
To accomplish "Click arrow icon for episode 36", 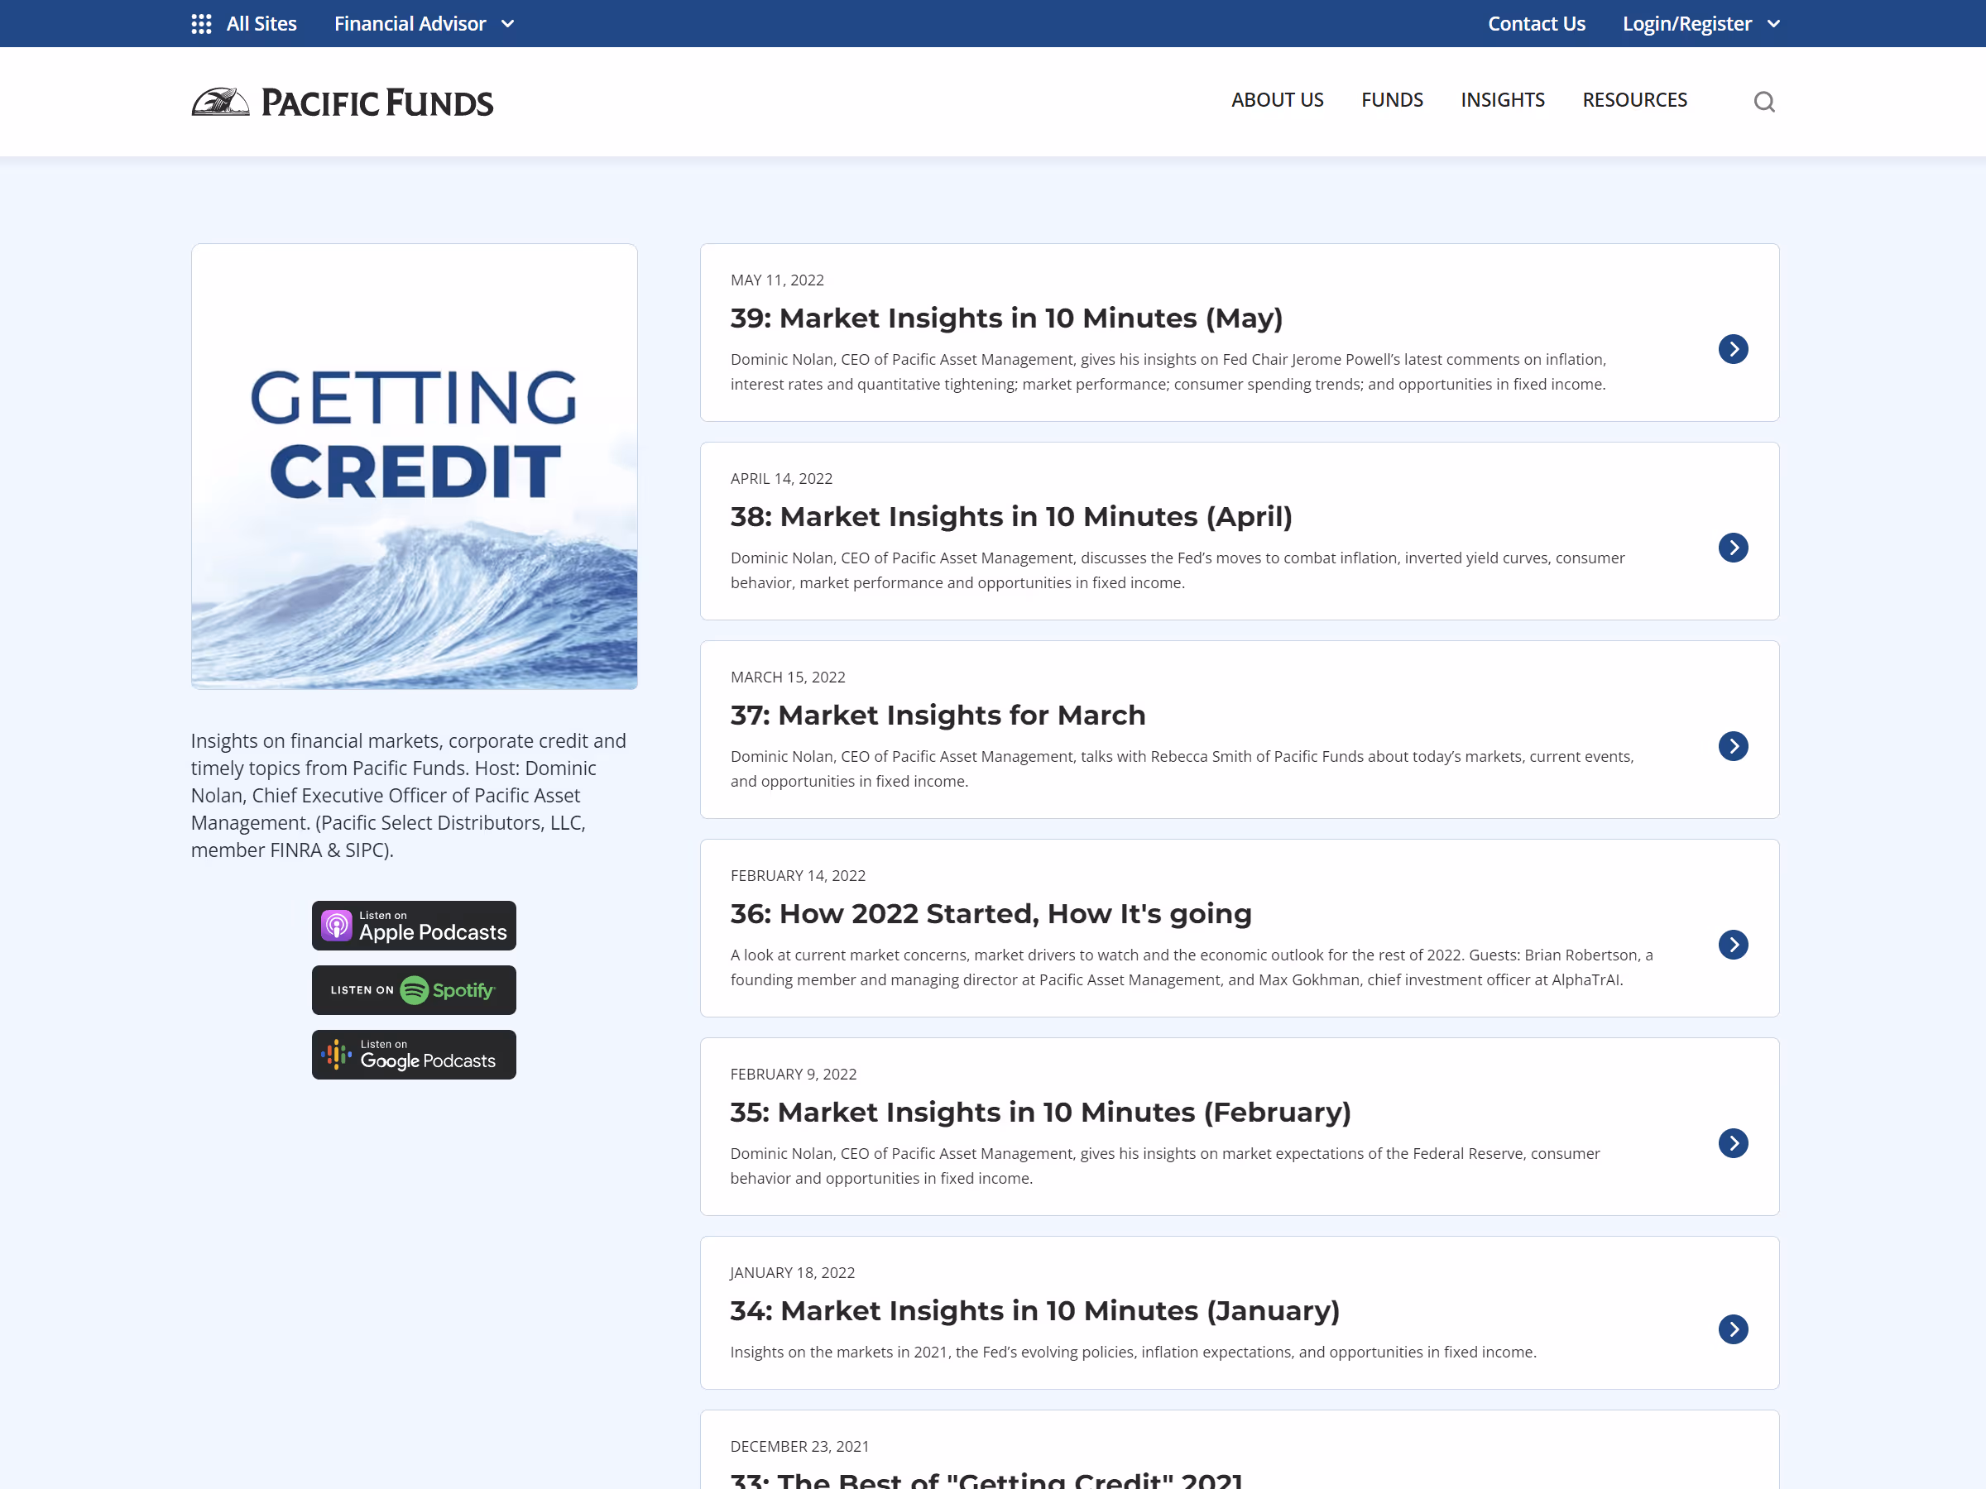I will coord(1733,944).
